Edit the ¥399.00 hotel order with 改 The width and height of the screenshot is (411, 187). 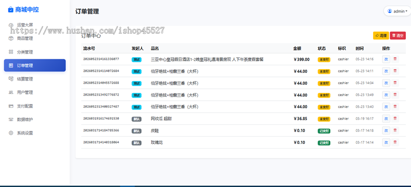(386, 59)
